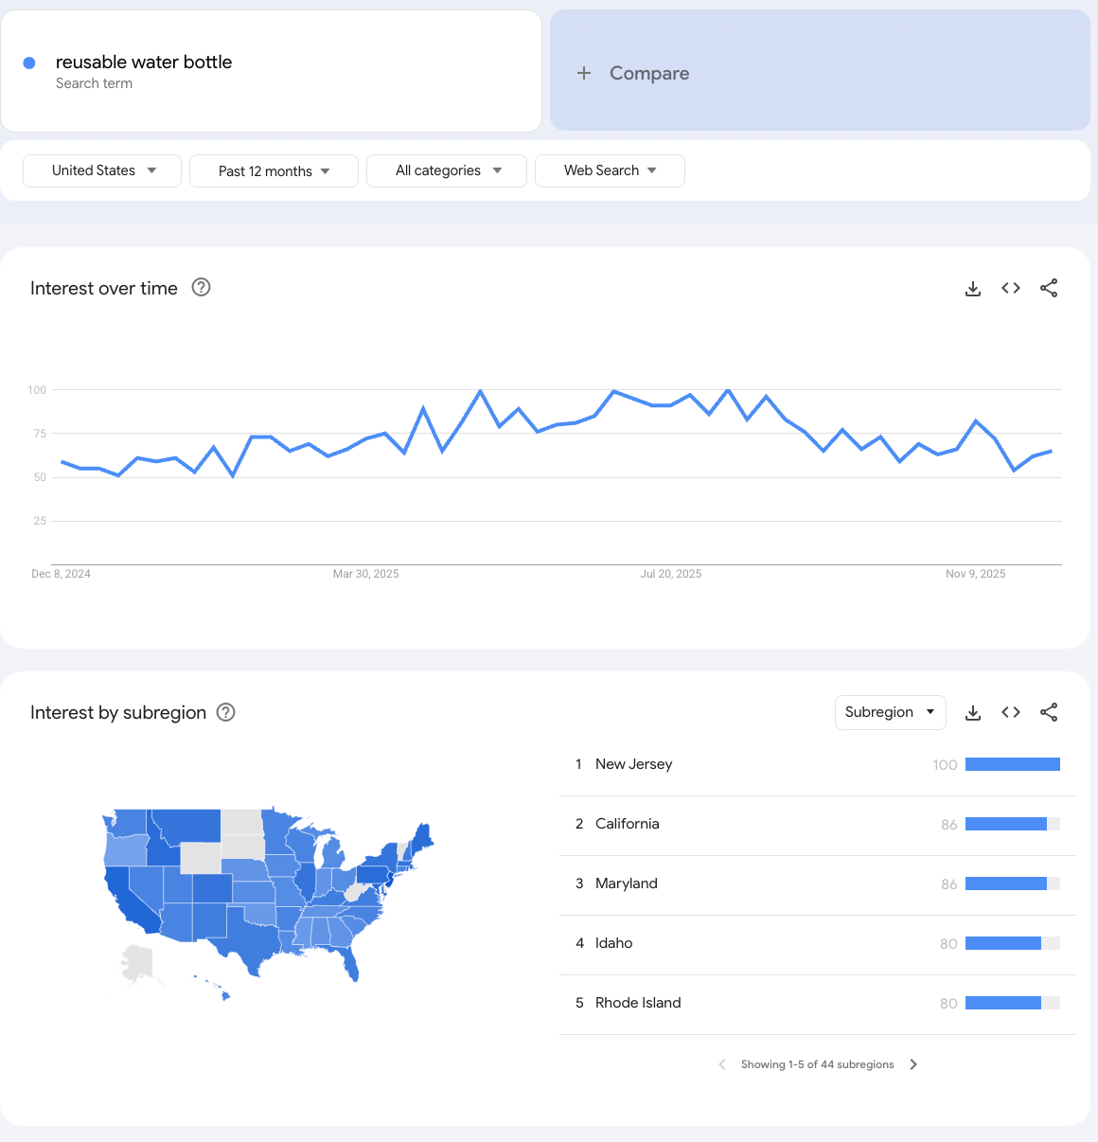Click New Jersey in the subregion list

coord(633,764)
